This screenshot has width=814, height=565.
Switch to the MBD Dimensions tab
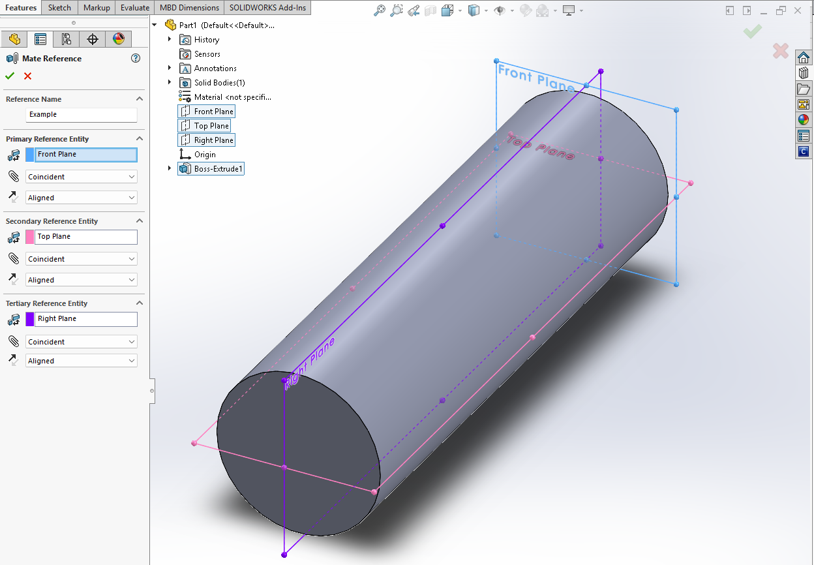[x=189, y=8]
